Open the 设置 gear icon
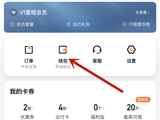Viewport: 160px width, 120px height. [131, 50]
